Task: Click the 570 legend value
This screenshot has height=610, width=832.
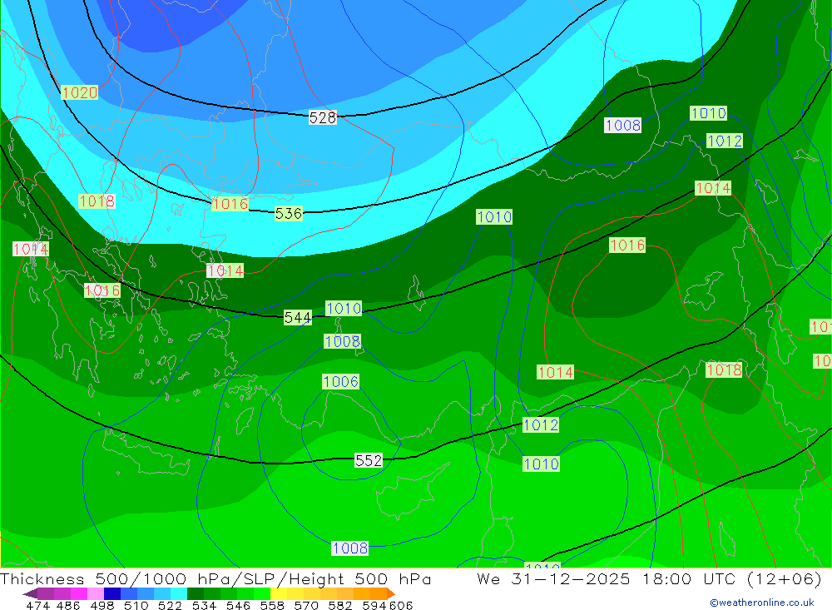Action: coord(306,605)
